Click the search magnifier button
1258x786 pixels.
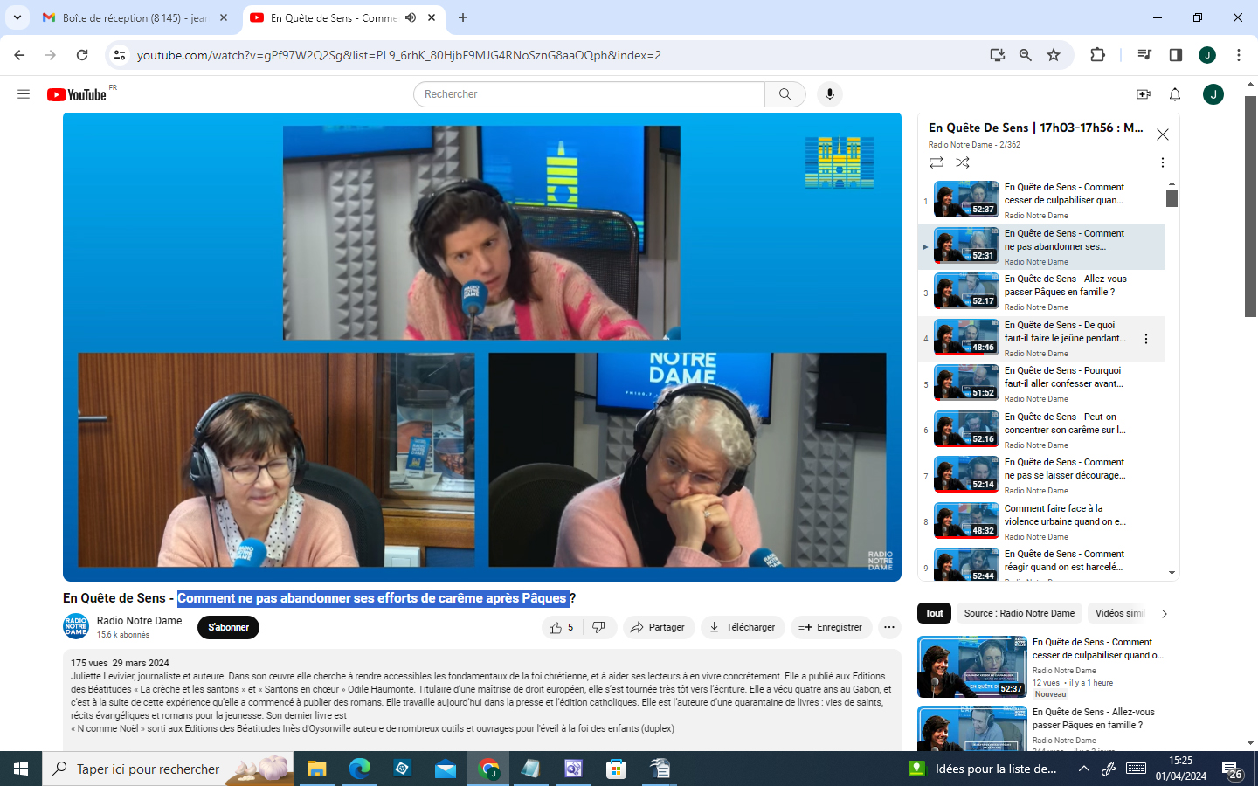coord(785,94)
